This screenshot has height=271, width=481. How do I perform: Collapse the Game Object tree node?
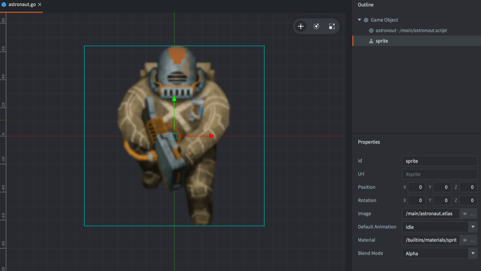coord(359,20)
